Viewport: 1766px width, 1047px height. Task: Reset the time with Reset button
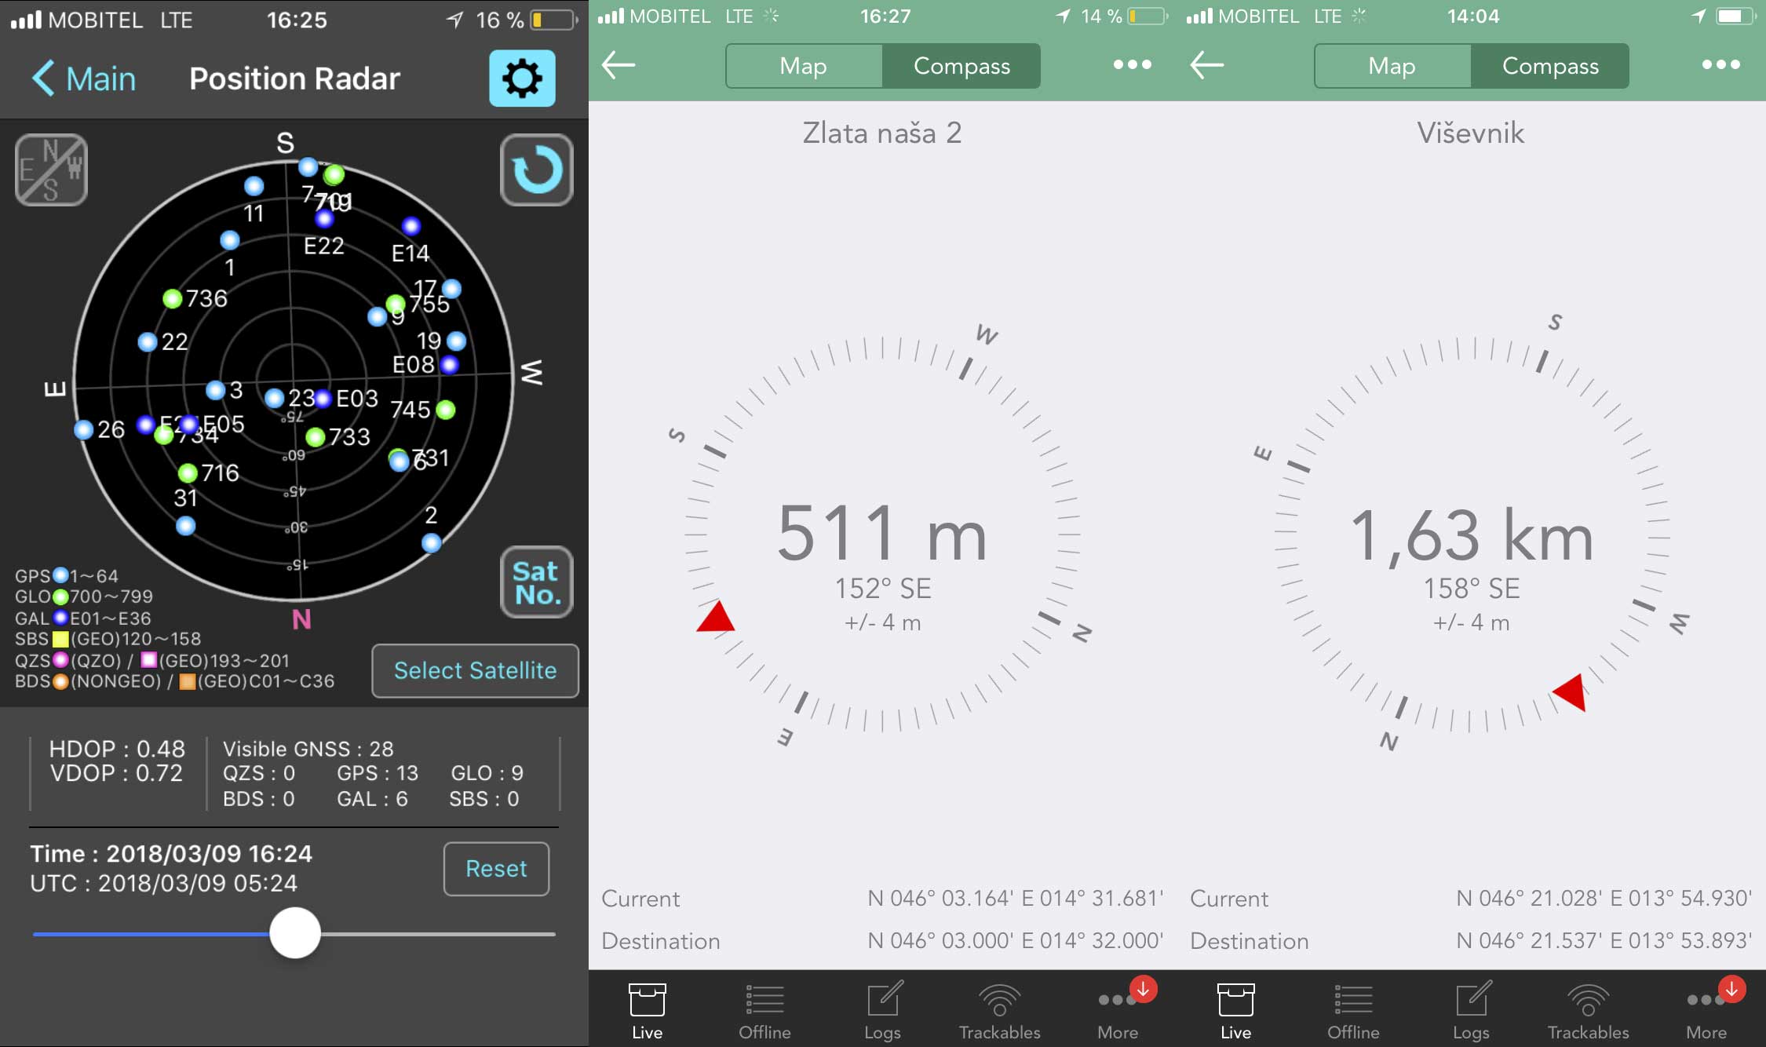coord(496,869)
